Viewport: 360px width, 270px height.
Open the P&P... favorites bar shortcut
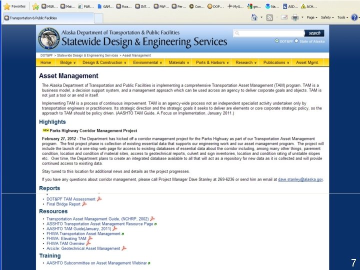point(161,6)
